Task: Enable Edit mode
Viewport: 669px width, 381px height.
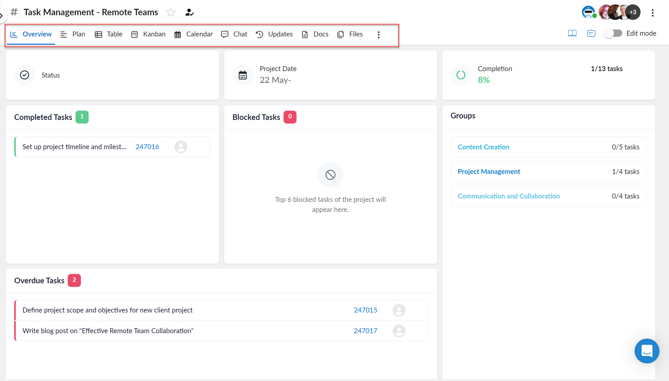Action: click(613, 33)
